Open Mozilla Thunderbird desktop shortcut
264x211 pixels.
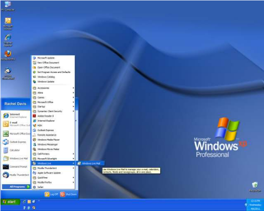point(8,73)
